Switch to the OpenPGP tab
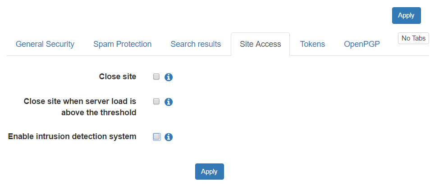 pyautogui.click(x=362, y=44)
